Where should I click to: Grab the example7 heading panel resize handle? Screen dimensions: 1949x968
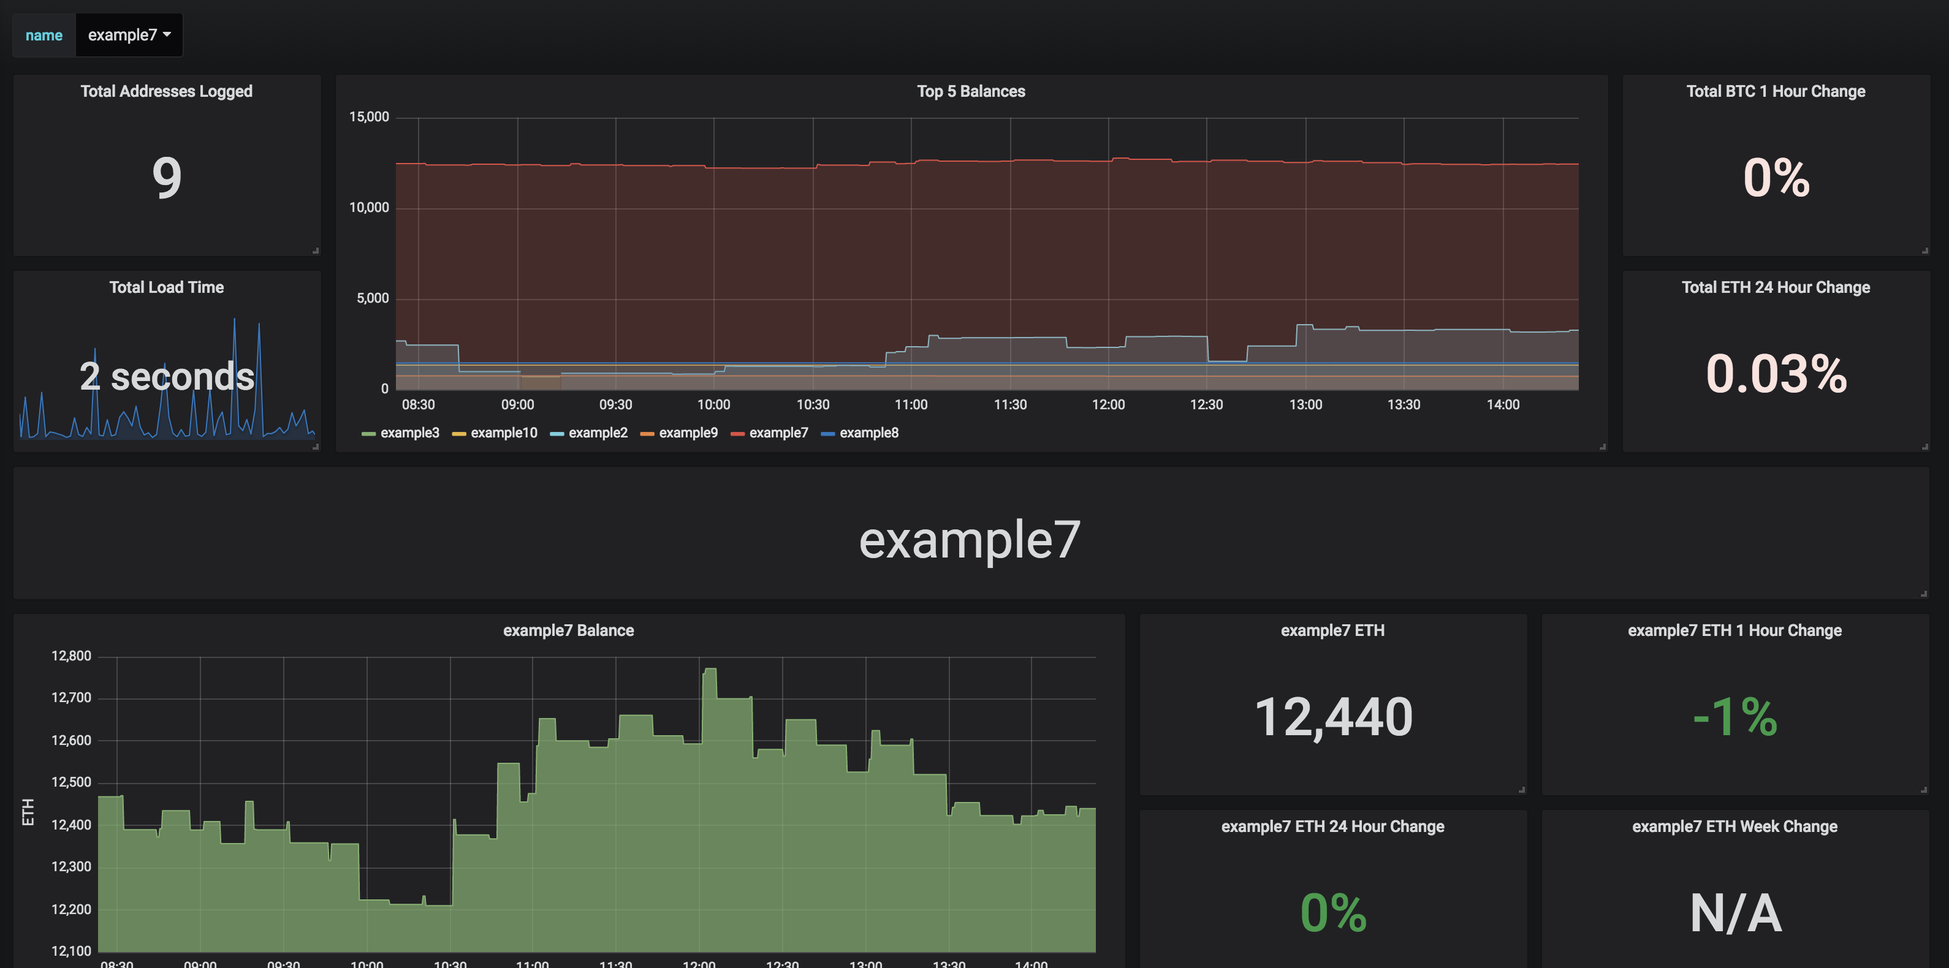[1923, 594]
